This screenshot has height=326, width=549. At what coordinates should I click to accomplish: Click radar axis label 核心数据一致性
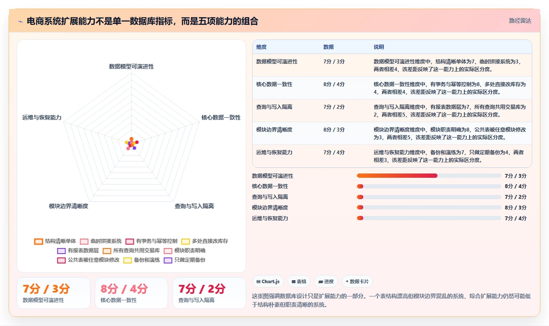[x=221, y=117]
